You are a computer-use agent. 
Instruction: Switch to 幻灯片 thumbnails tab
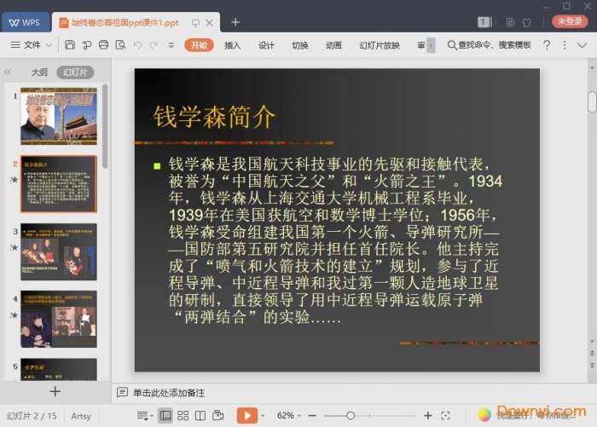(x=75, y=72)
